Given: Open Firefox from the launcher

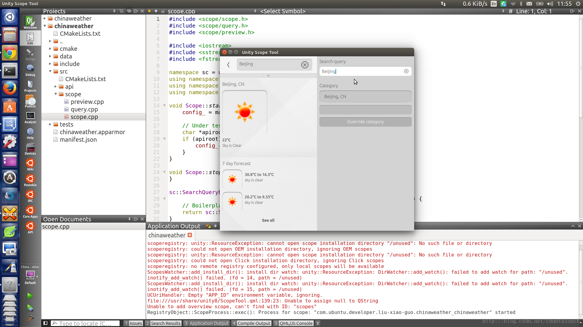Looking at the screenshot, I should 10,89.
